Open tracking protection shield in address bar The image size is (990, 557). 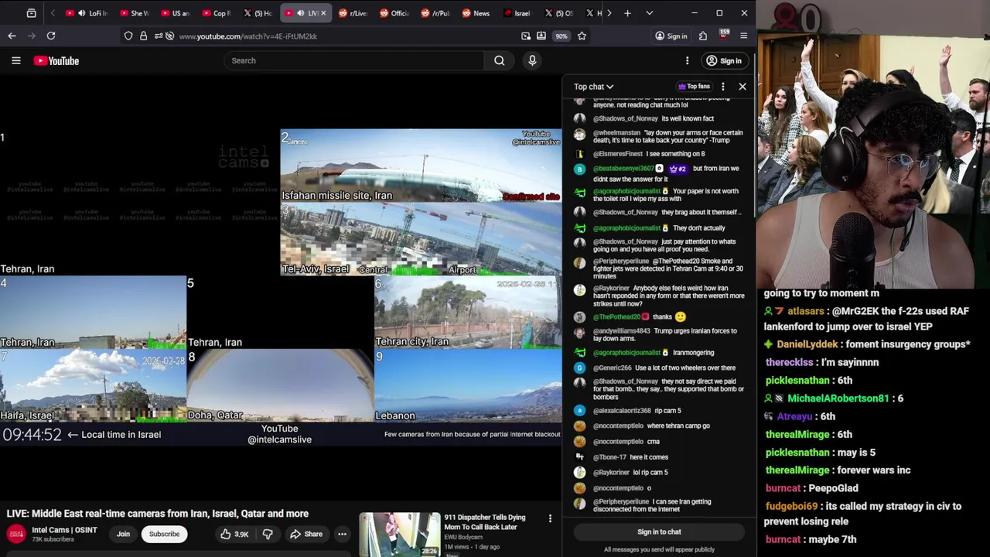(128, 36)
